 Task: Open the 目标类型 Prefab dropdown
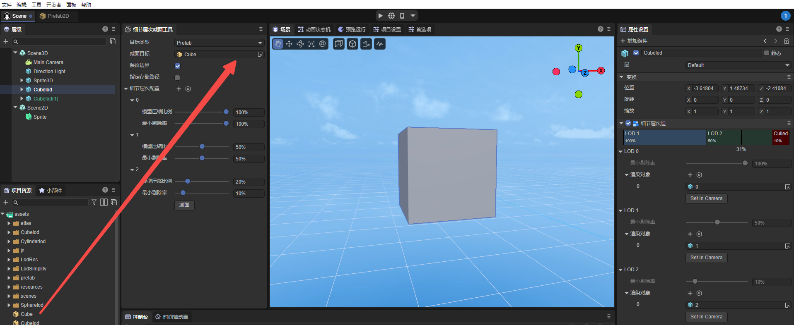tap(219, 43)
